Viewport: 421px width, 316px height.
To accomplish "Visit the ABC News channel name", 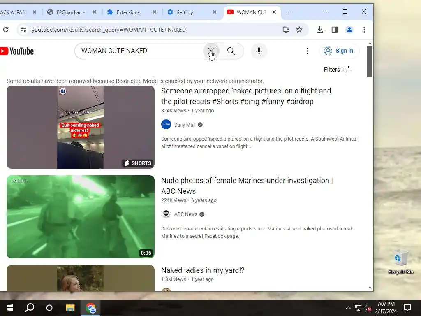I will tap(185, 214).
